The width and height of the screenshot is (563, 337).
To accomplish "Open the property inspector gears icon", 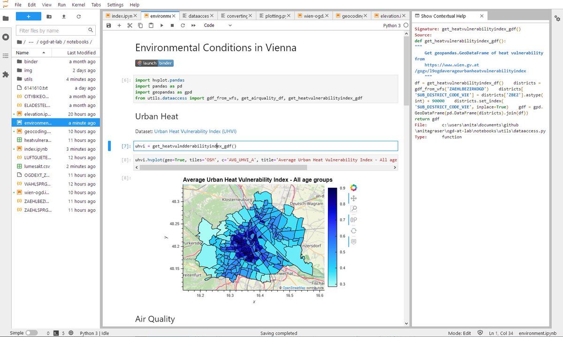I will click(x=557, y=18).
